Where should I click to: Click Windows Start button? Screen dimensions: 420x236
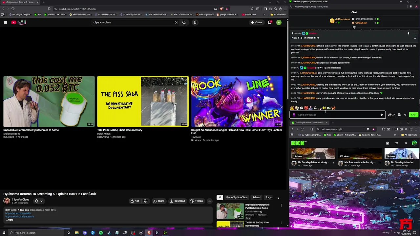pyautogui.click(x=3, y=233)
